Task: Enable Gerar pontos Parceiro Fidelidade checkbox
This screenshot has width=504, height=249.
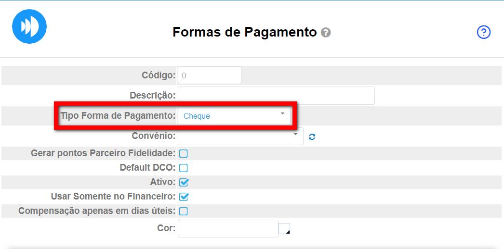Action: pyautogui.click(x=184, y=154)
